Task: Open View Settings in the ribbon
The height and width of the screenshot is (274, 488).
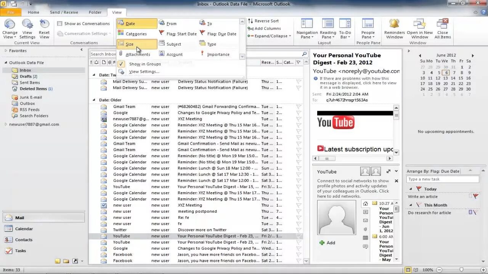Action: pyautogui.click(x=27, y=29)
